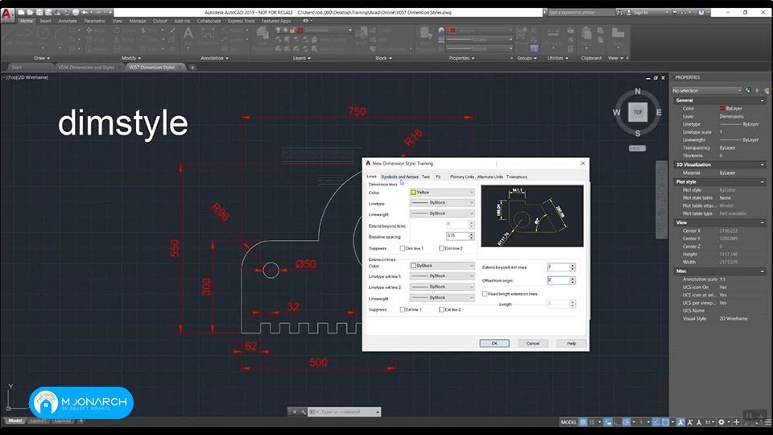Open Linetype ext line 1 dropdown
The width and height of the screenshot is (773, 435).
(442, 275)
